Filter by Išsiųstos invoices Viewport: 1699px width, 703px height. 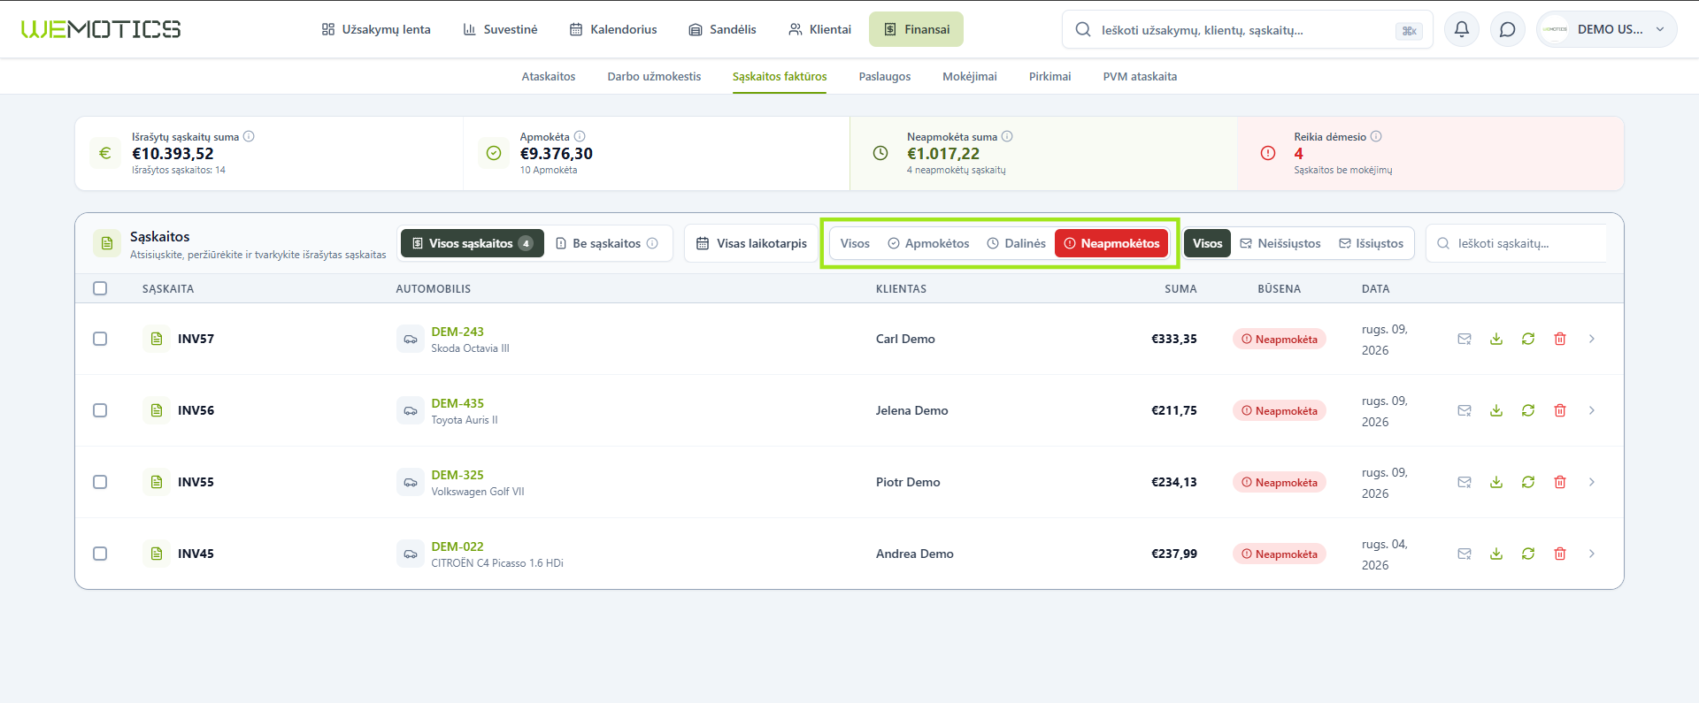[1371, 243]
